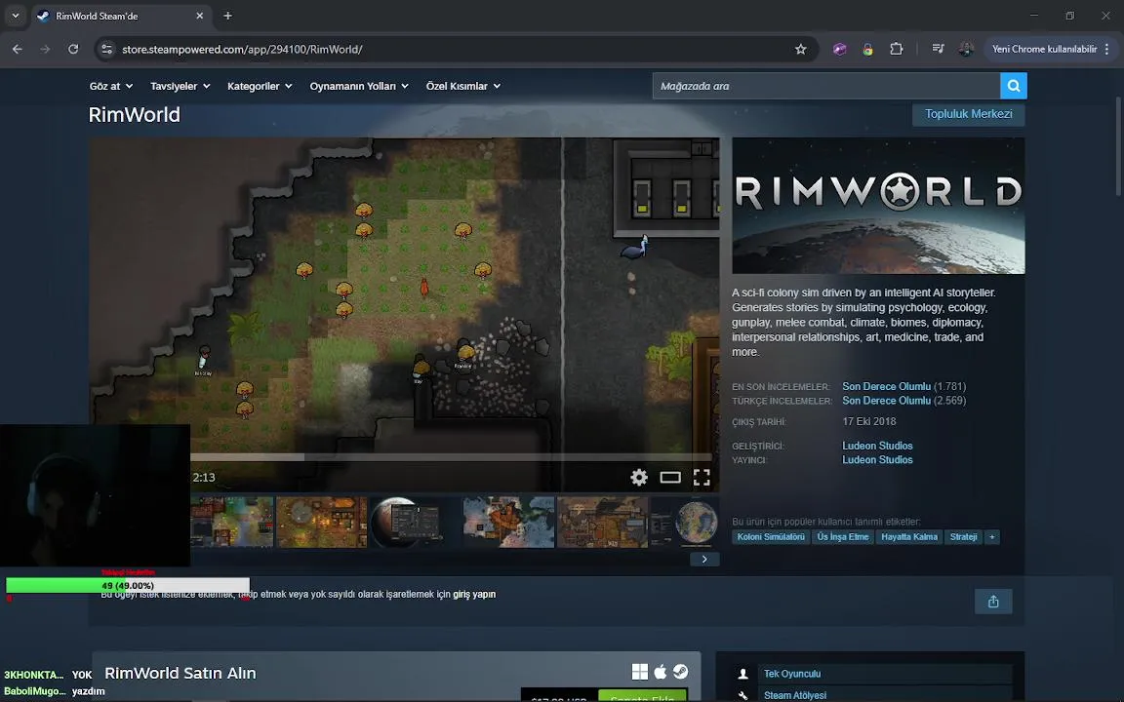Expand the Özel Kısımlar menu
1124x702 pixels.
(x=463, y=86)
